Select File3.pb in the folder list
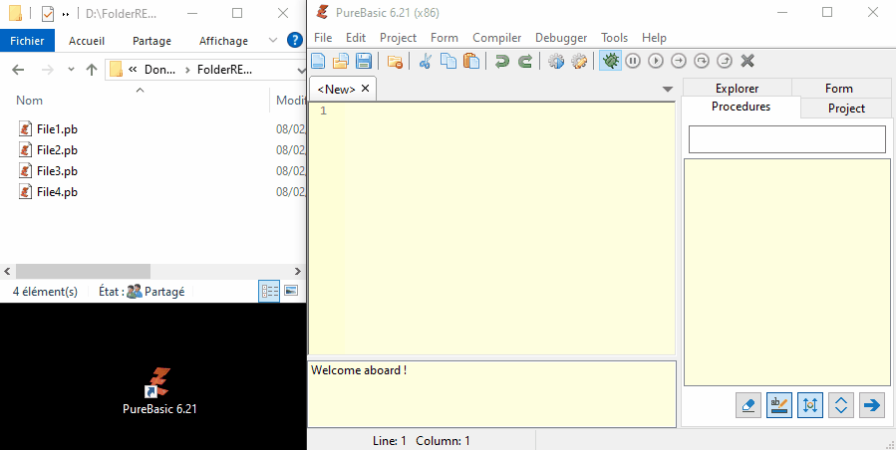 (x=57, y=171)
